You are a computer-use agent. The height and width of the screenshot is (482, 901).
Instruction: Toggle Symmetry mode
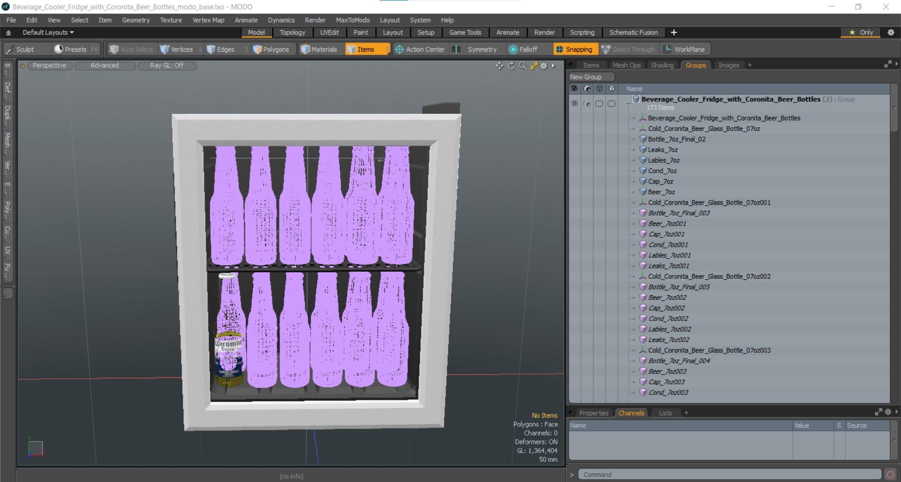pyautogui.click(x=476, y=49)
